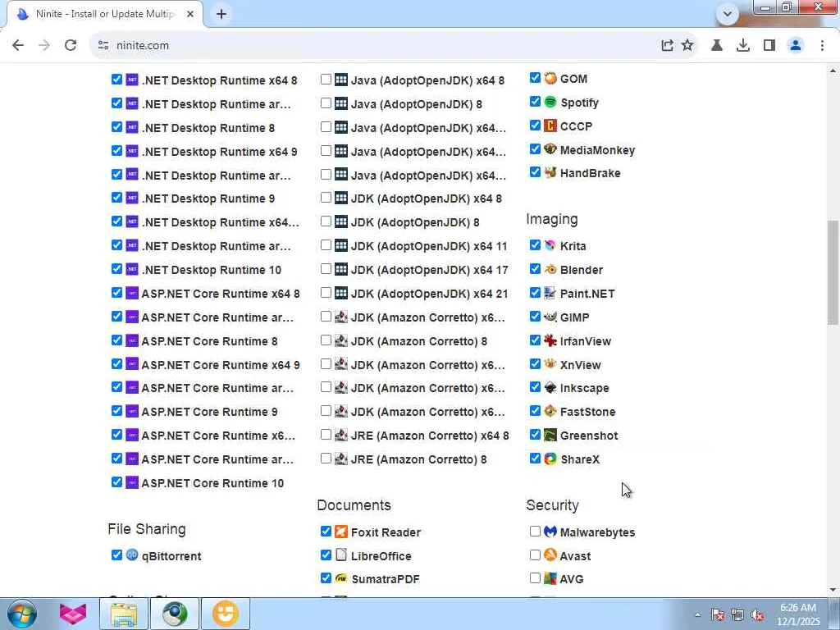Click the LibreOffice icon
The height and width of the screenshot is (630, 840).
(x=341, y=555)
